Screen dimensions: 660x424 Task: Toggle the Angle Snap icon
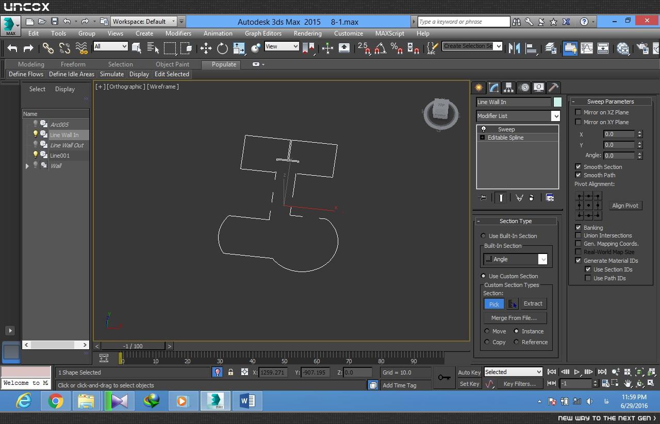click(380, 48)
